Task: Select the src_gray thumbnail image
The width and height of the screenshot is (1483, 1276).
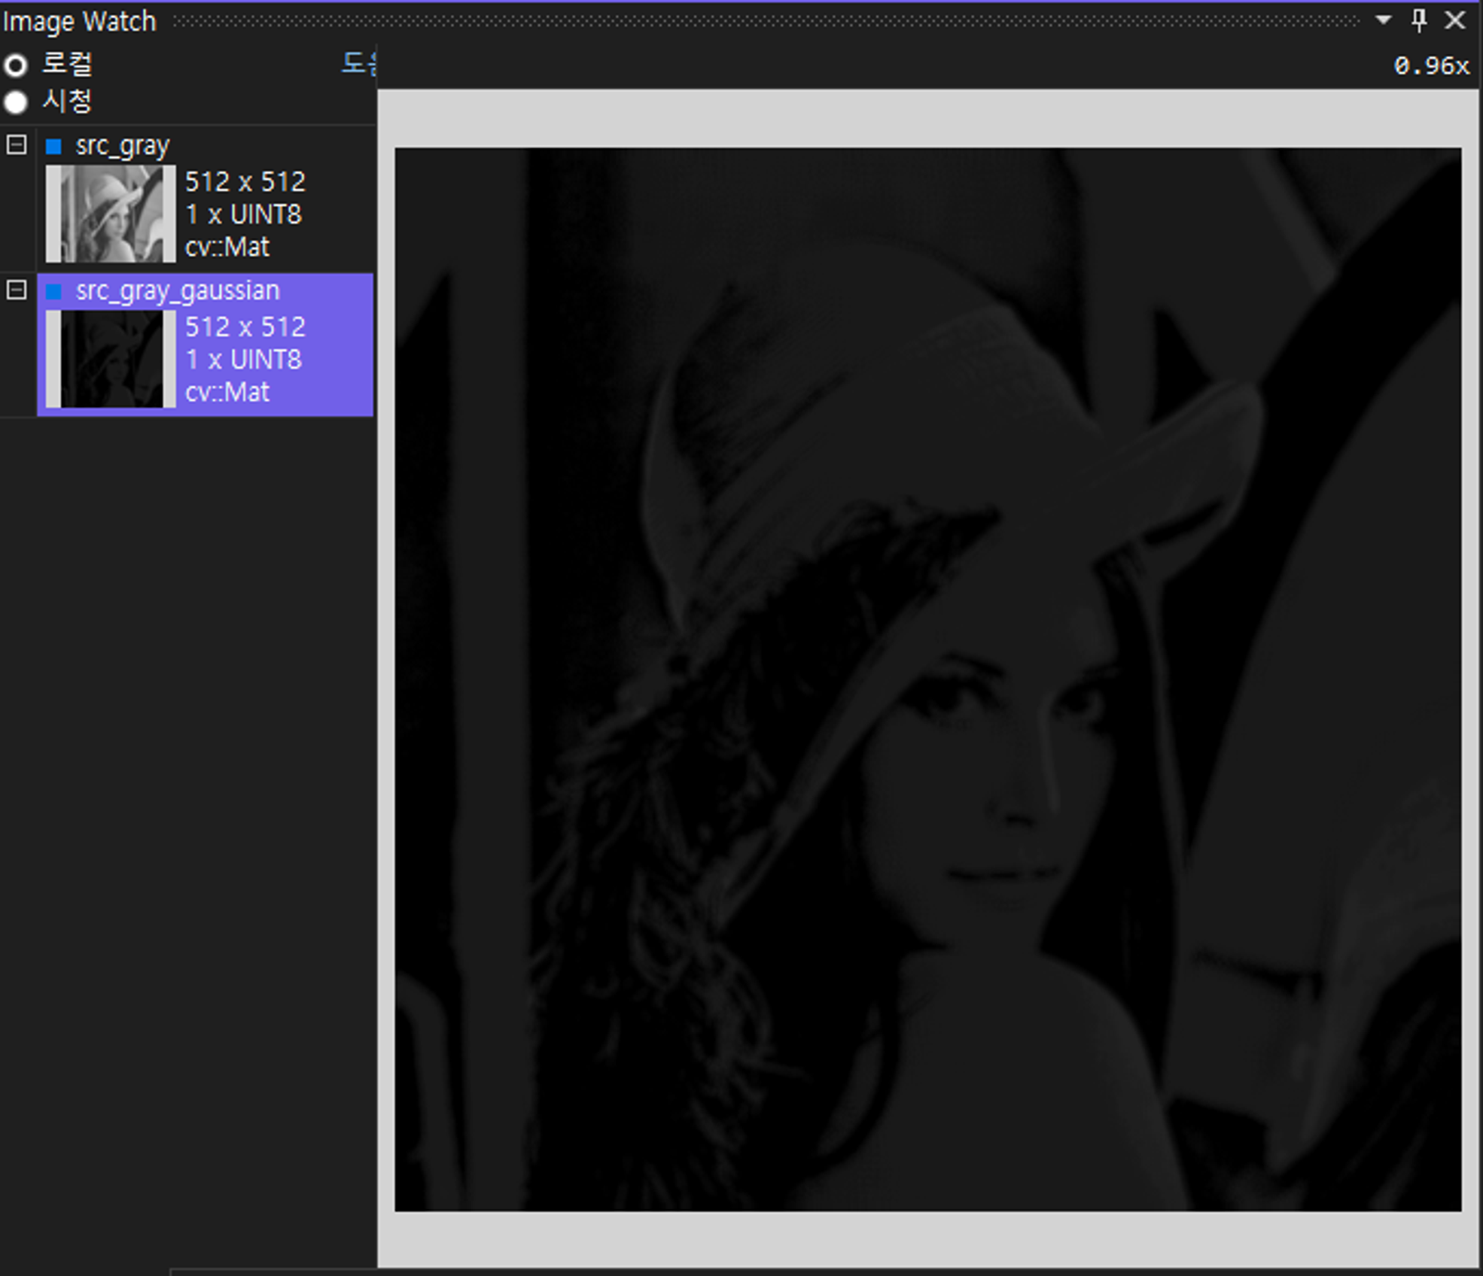Action: click(x=111, y=214)
